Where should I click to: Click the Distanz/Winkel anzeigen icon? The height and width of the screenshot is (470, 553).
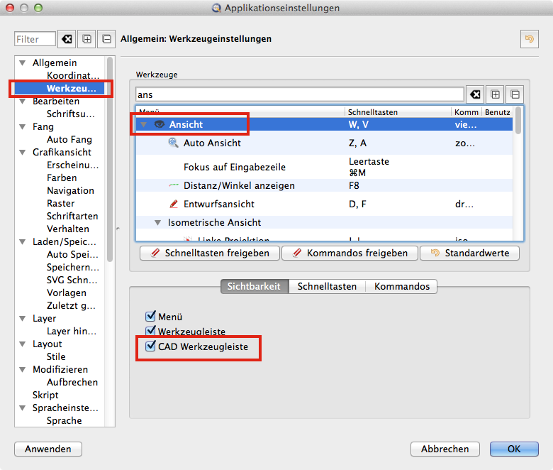click(x=173, y=185)
